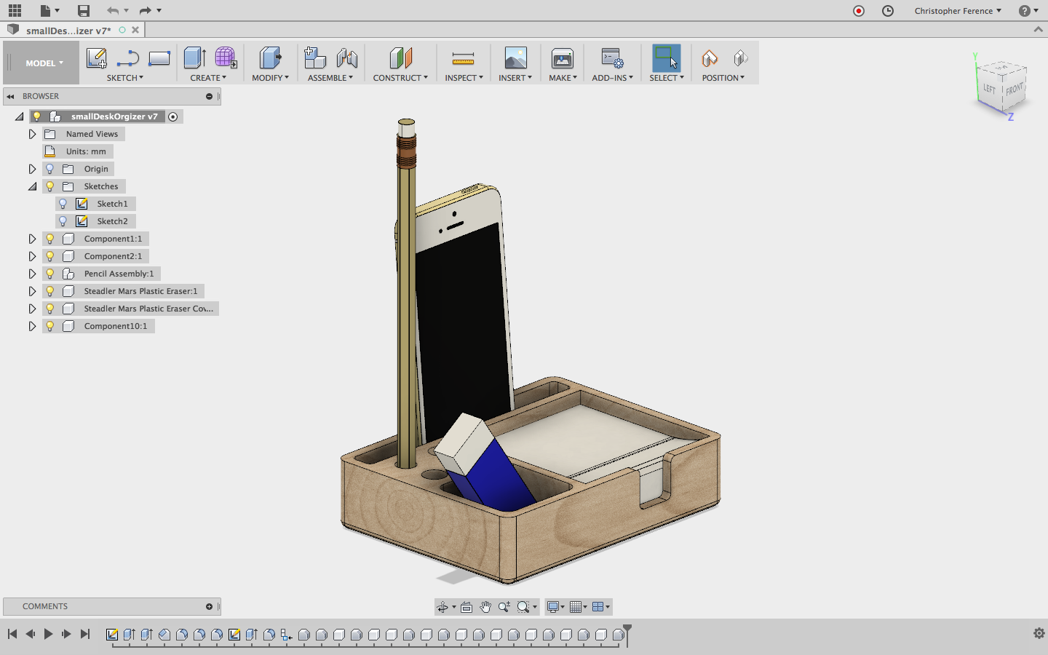Save the design with the Save icon

click(84, 10)
